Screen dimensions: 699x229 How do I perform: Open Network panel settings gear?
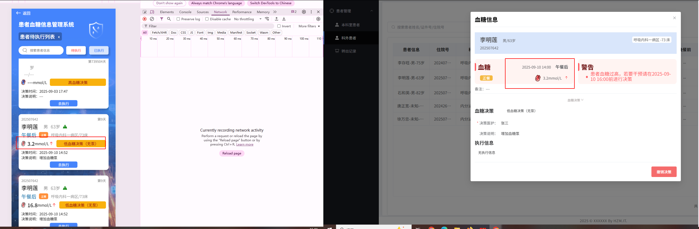tap(318, 19)
